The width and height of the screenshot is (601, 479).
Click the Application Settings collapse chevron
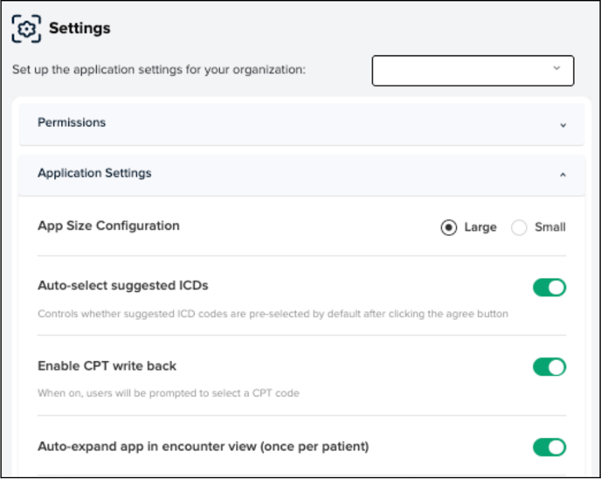pyautogui.click(x=563, y=175)
